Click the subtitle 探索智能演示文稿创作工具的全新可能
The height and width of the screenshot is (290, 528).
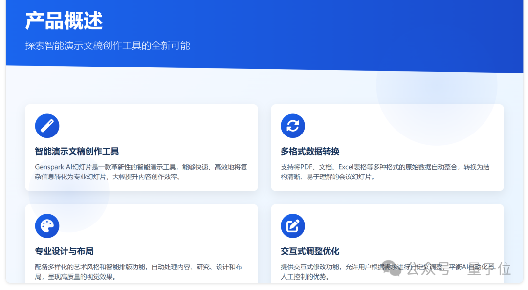pos(108,45)
